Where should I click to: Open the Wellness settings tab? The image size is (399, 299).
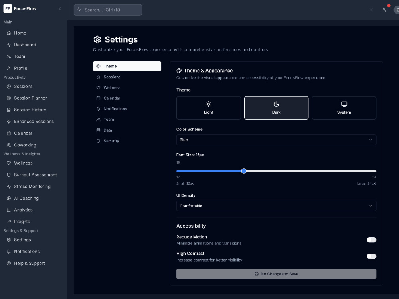click(x=127, y=87)
